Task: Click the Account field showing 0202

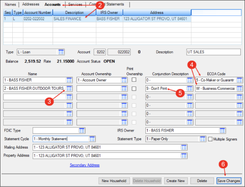Action: [x=100, y=52]
